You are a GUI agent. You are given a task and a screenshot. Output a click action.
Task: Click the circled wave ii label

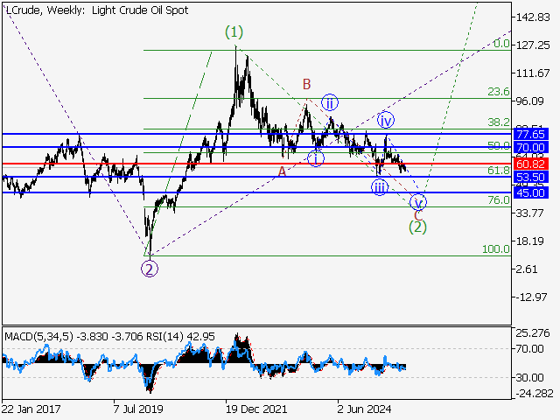329,102
